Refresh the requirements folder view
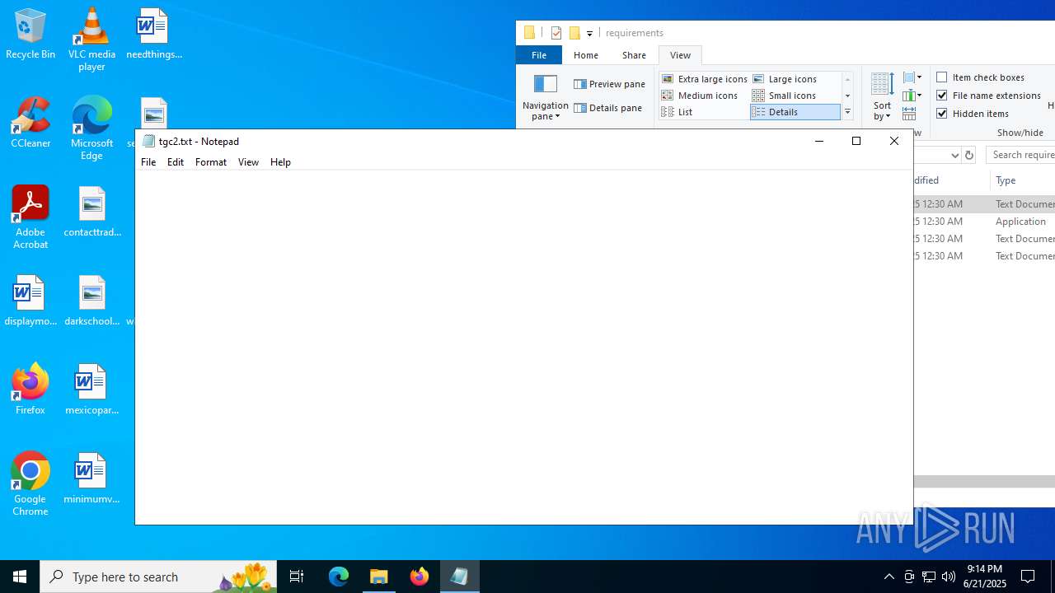The width and height of the screenshot is (1055, 593). point(969,155)
